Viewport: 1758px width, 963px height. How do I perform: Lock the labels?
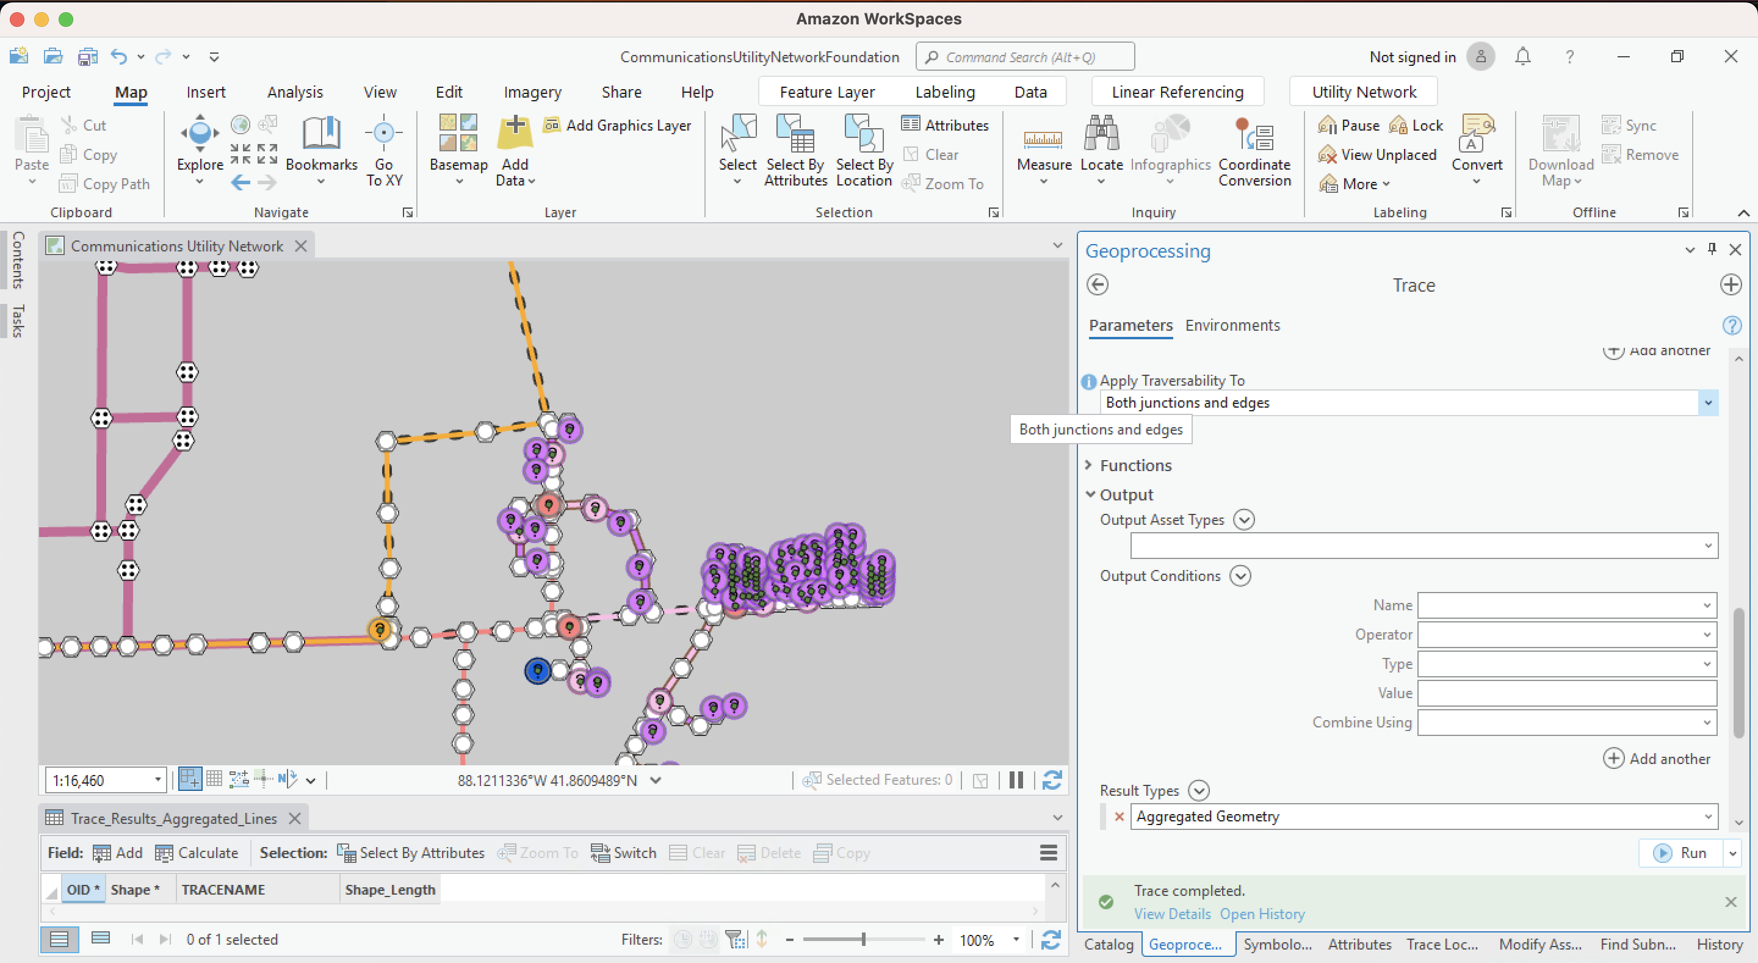coord(1417,125)
